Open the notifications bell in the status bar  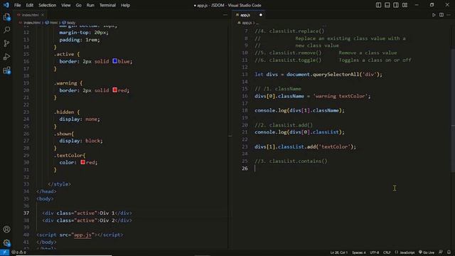(x=449, y=252)
